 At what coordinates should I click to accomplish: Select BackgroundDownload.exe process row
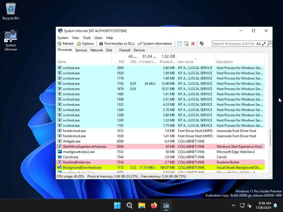160,168
